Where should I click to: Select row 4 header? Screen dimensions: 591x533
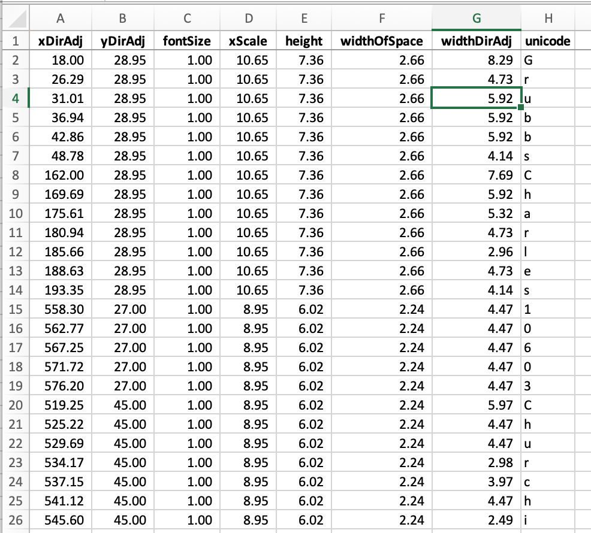(x=16, y=98)
